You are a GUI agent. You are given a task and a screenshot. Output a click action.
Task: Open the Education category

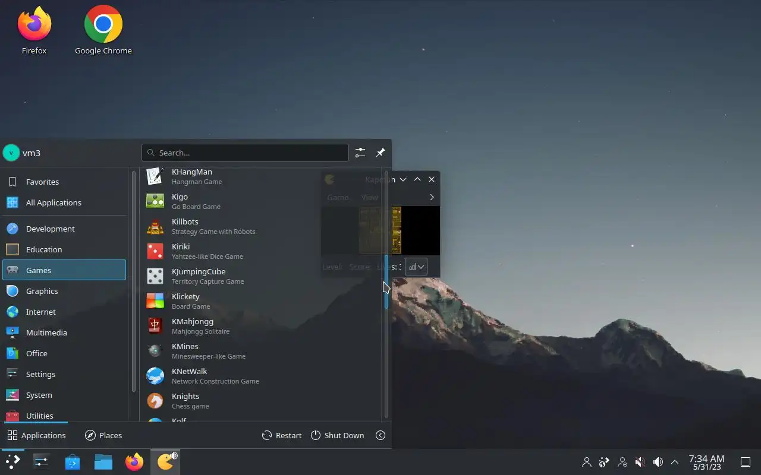tap(64, 249)
